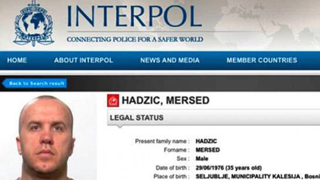This screenshot has height=180, width=320.
Task: Click the large INTERPOL wordmark
Action: (x=135, y=16)
